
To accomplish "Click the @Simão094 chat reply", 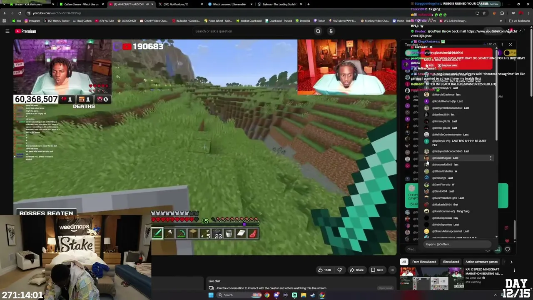I will 443,191.
